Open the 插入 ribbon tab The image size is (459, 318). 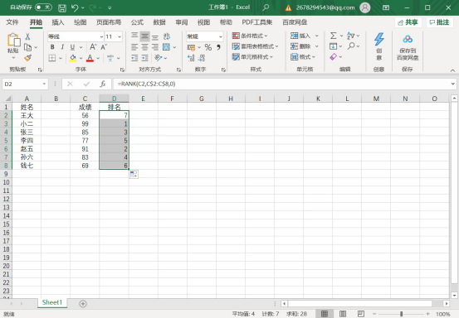click(x=57, y=22)
